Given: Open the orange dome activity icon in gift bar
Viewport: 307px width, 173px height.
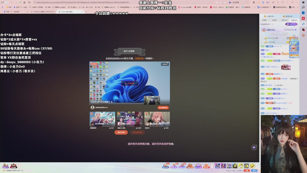Looking at the screenshot, I should click(190, 166).
